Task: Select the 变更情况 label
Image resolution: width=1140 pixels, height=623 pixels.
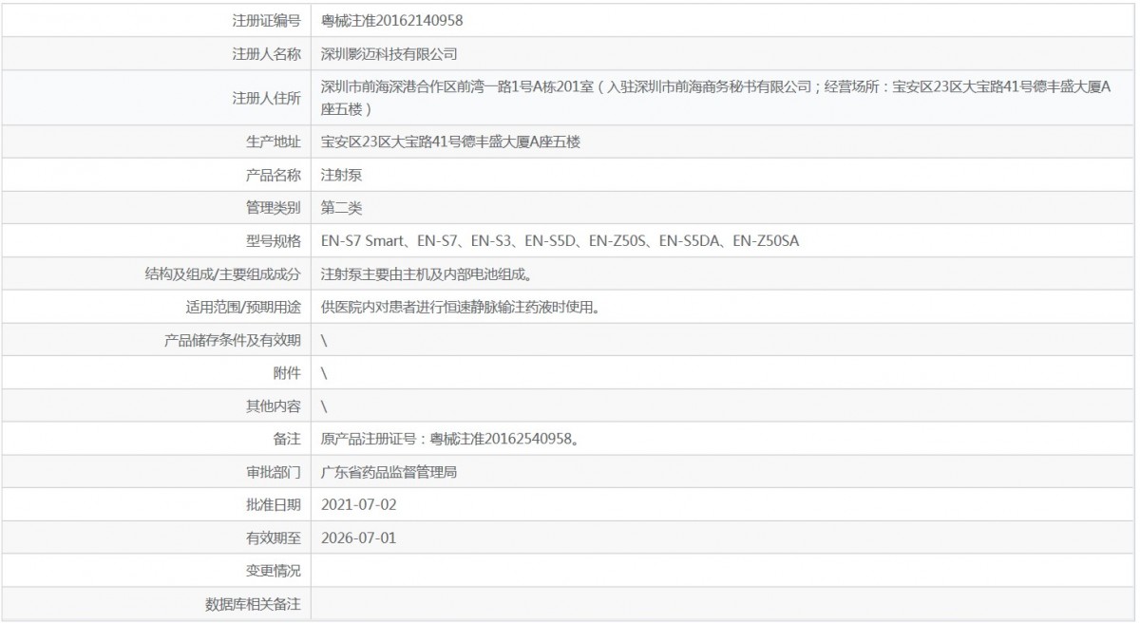Action: click(x=274, y=571)
